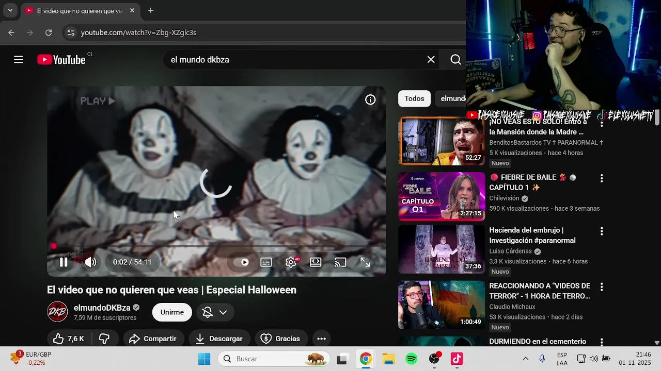This screenshot has width=661, height=371.
Task: Enter fullscreen mode in the player
Action: point(365,262)
